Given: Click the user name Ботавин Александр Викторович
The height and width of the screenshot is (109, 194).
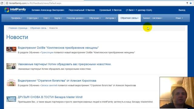Looking at the screenshot, I should 48,10.
